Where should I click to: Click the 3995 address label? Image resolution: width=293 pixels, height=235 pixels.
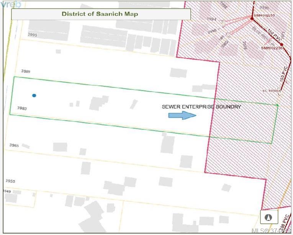[x=33, y=35]
